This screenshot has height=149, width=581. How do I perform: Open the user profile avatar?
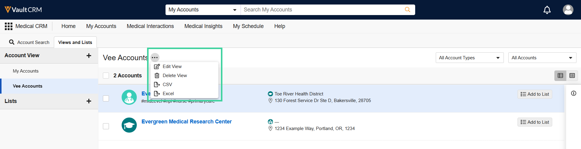point(568,10)
